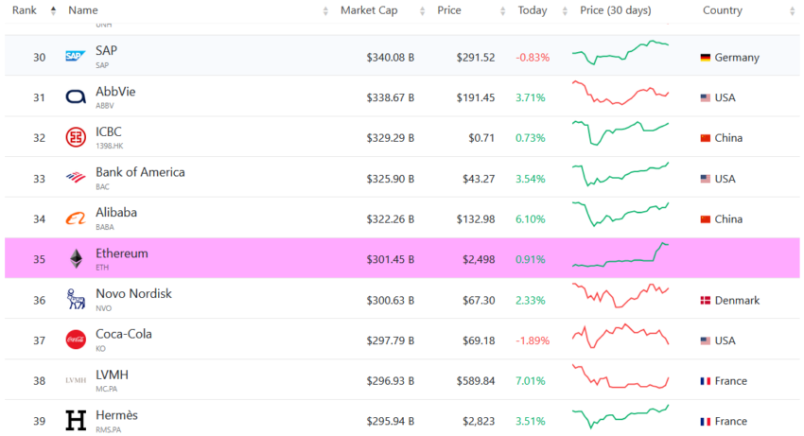This screenshot has height=436, width=804.
Task: Click the $340.08 B market cap value
Action: (x=391, y=58)
